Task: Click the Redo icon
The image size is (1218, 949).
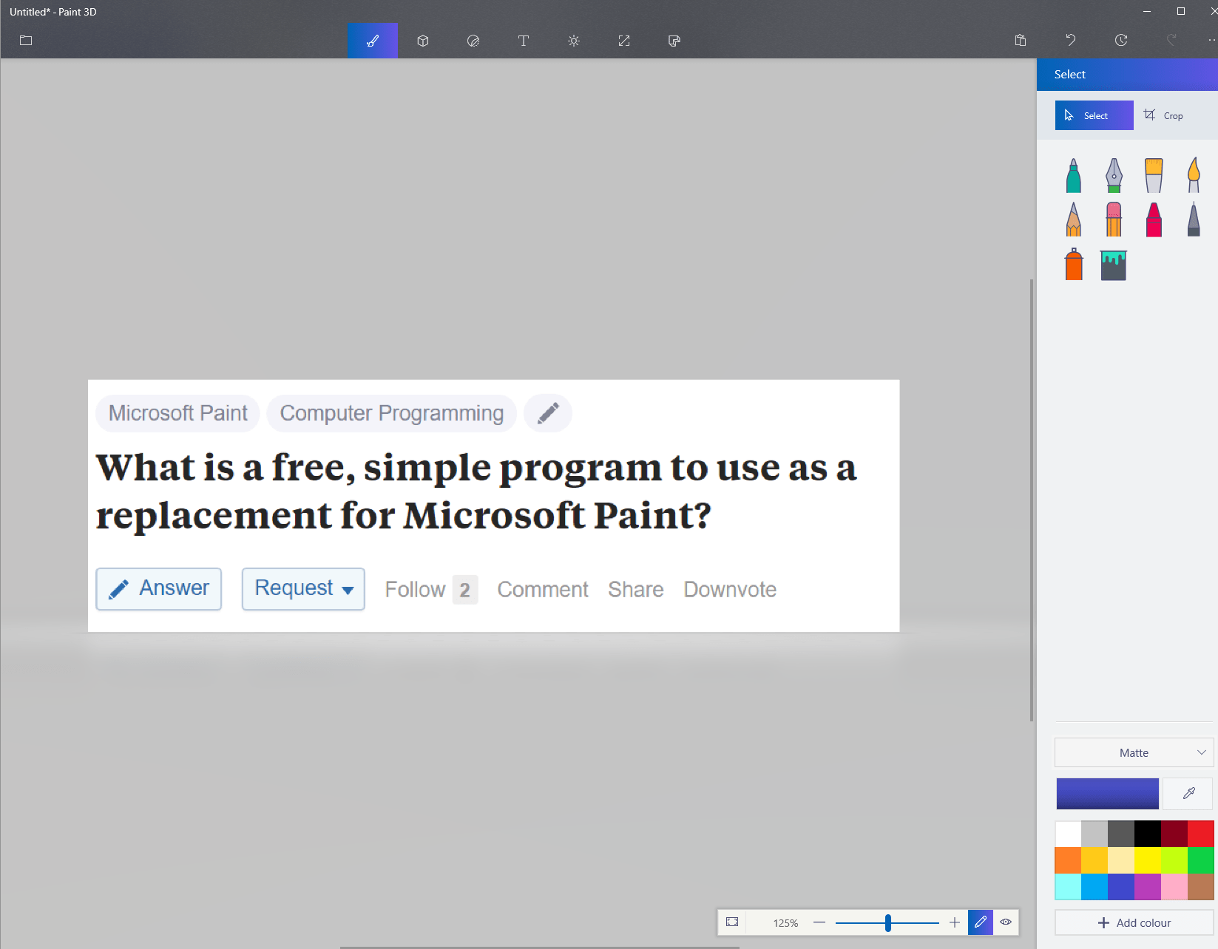Action: [x=1171, y=40]
